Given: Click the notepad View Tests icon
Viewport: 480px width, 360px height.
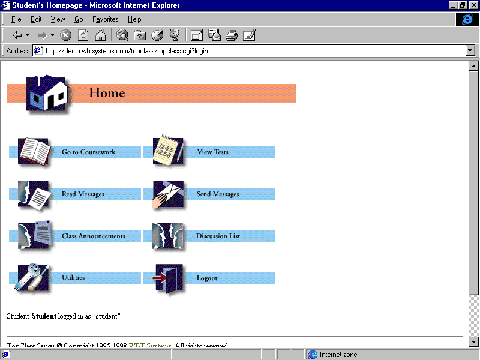Looking at the screenshot, I should pyautogui.click(x=167, y=151).
